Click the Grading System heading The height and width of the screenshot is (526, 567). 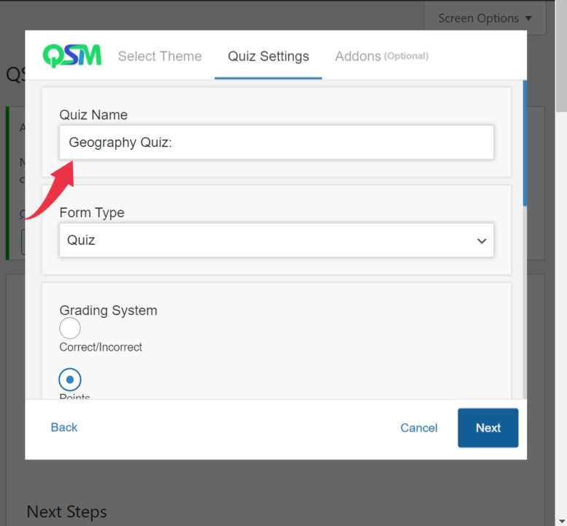[x=108, y=310]
